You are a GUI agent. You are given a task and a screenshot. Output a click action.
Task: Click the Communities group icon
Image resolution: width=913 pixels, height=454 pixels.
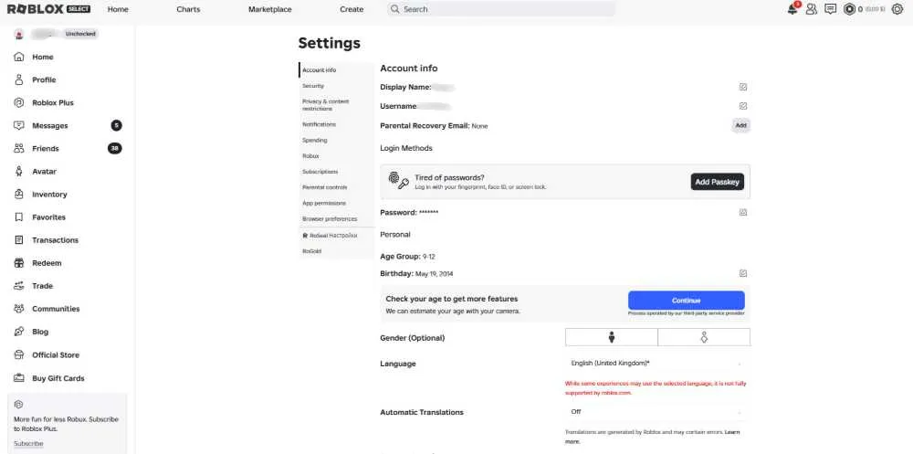(x=19, y=309)
